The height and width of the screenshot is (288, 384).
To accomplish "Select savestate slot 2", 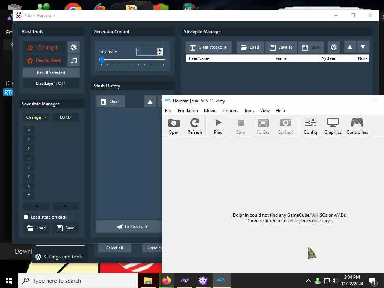I will coord(28,148).
